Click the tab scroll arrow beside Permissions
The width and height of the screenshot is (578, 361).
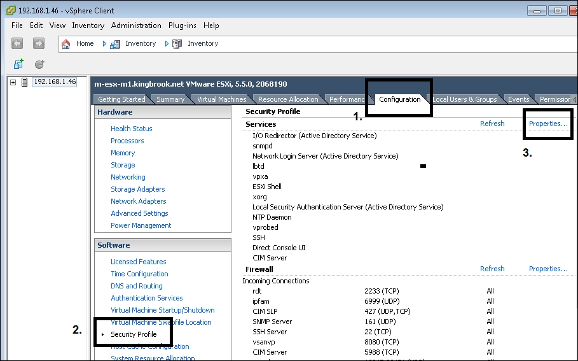(x=574, y=99)
